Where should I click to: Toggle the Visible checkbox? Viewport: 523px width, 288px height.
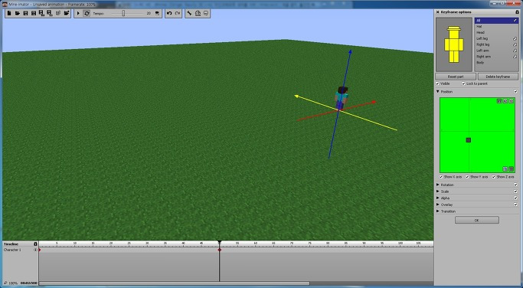click(x=437, y=83)
